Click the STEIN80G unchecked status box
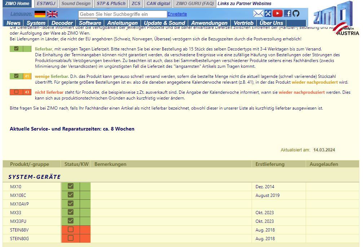 71,238
